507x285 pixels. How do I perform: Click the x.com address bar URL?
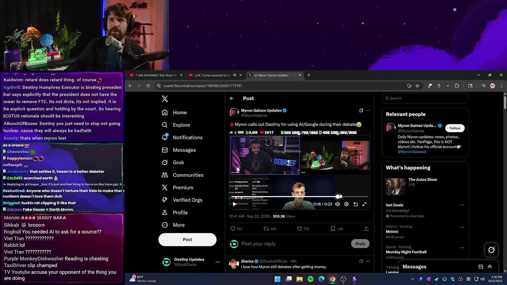pyautogui.click(x=202, y=86)
